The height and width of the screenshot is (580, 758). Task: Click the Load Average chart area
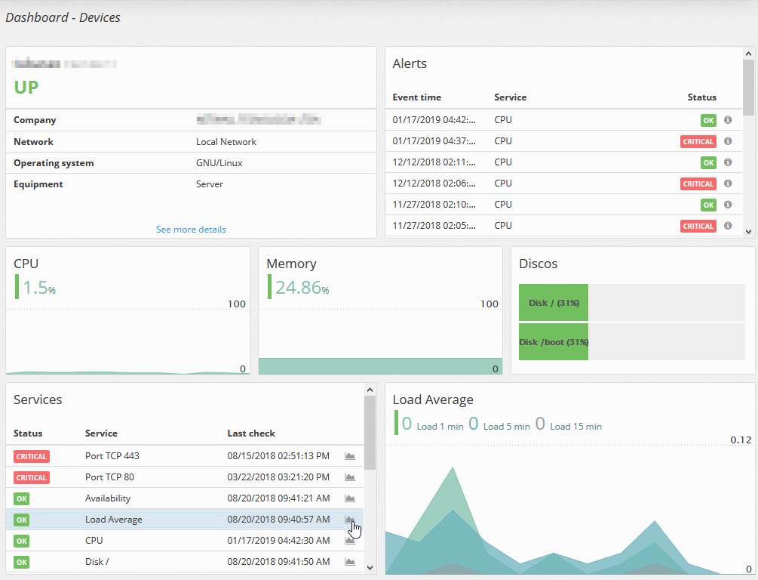click(x=569, y=508)
